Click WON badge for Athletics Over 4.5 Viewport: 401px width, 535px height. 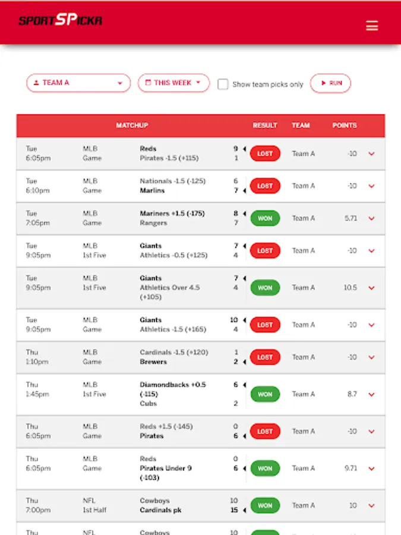point(265,288)
